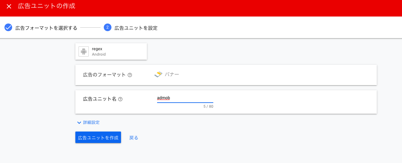The width and height of the screenshot is (402, 163).
Task: Click the step 2 circle icon
Action: click(108, 27)
